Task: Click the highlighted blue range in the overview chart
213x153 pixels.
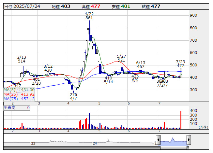Action: click(174, 142)
